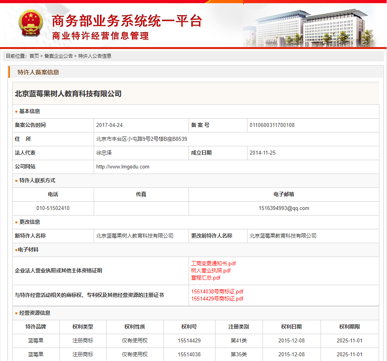Click the ministry building image in banner
Screen dimensions: 387x361
pyautogui.click(x=310, y=28)
